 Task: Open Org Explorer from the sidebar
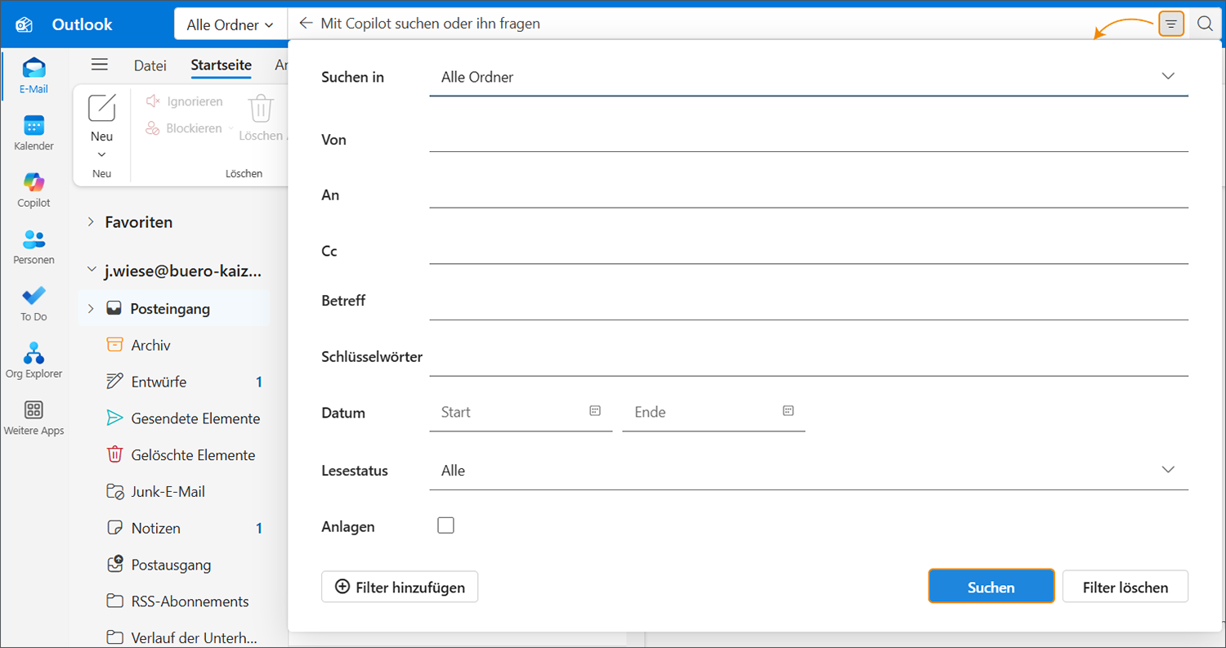[34, 360]
